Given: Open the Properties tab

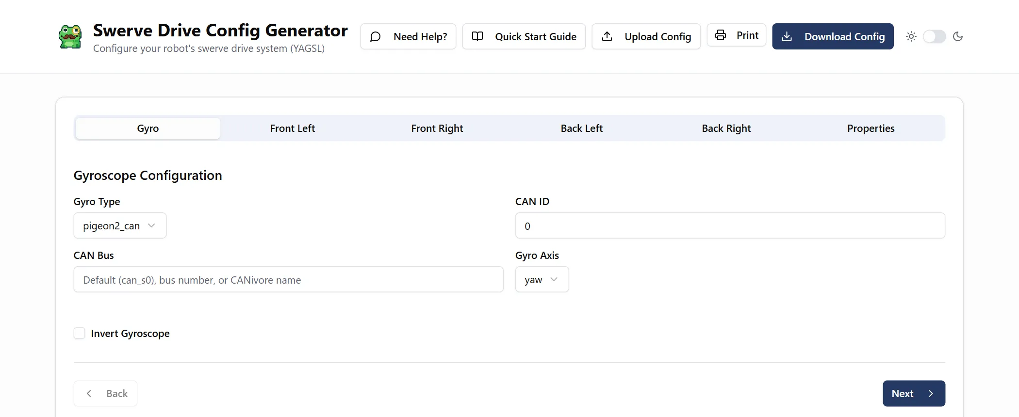Looking at the screenshot, I should click(871, 128).
